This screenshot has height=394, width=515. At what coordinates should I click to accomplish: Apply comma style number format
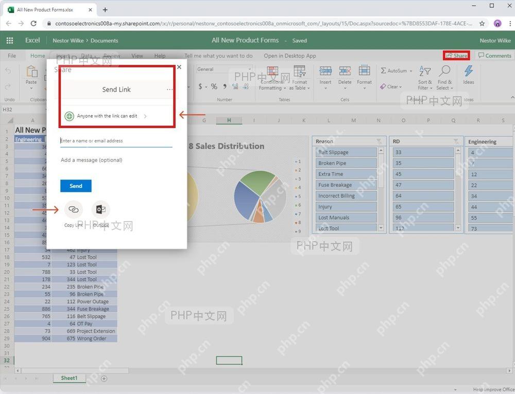point(225,86)
